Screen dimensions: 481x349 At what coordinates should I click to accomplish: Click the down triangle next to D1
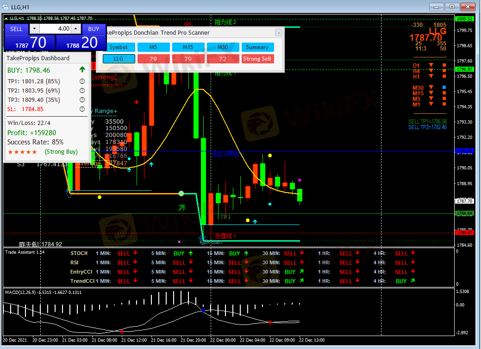[x=431, y=65]
